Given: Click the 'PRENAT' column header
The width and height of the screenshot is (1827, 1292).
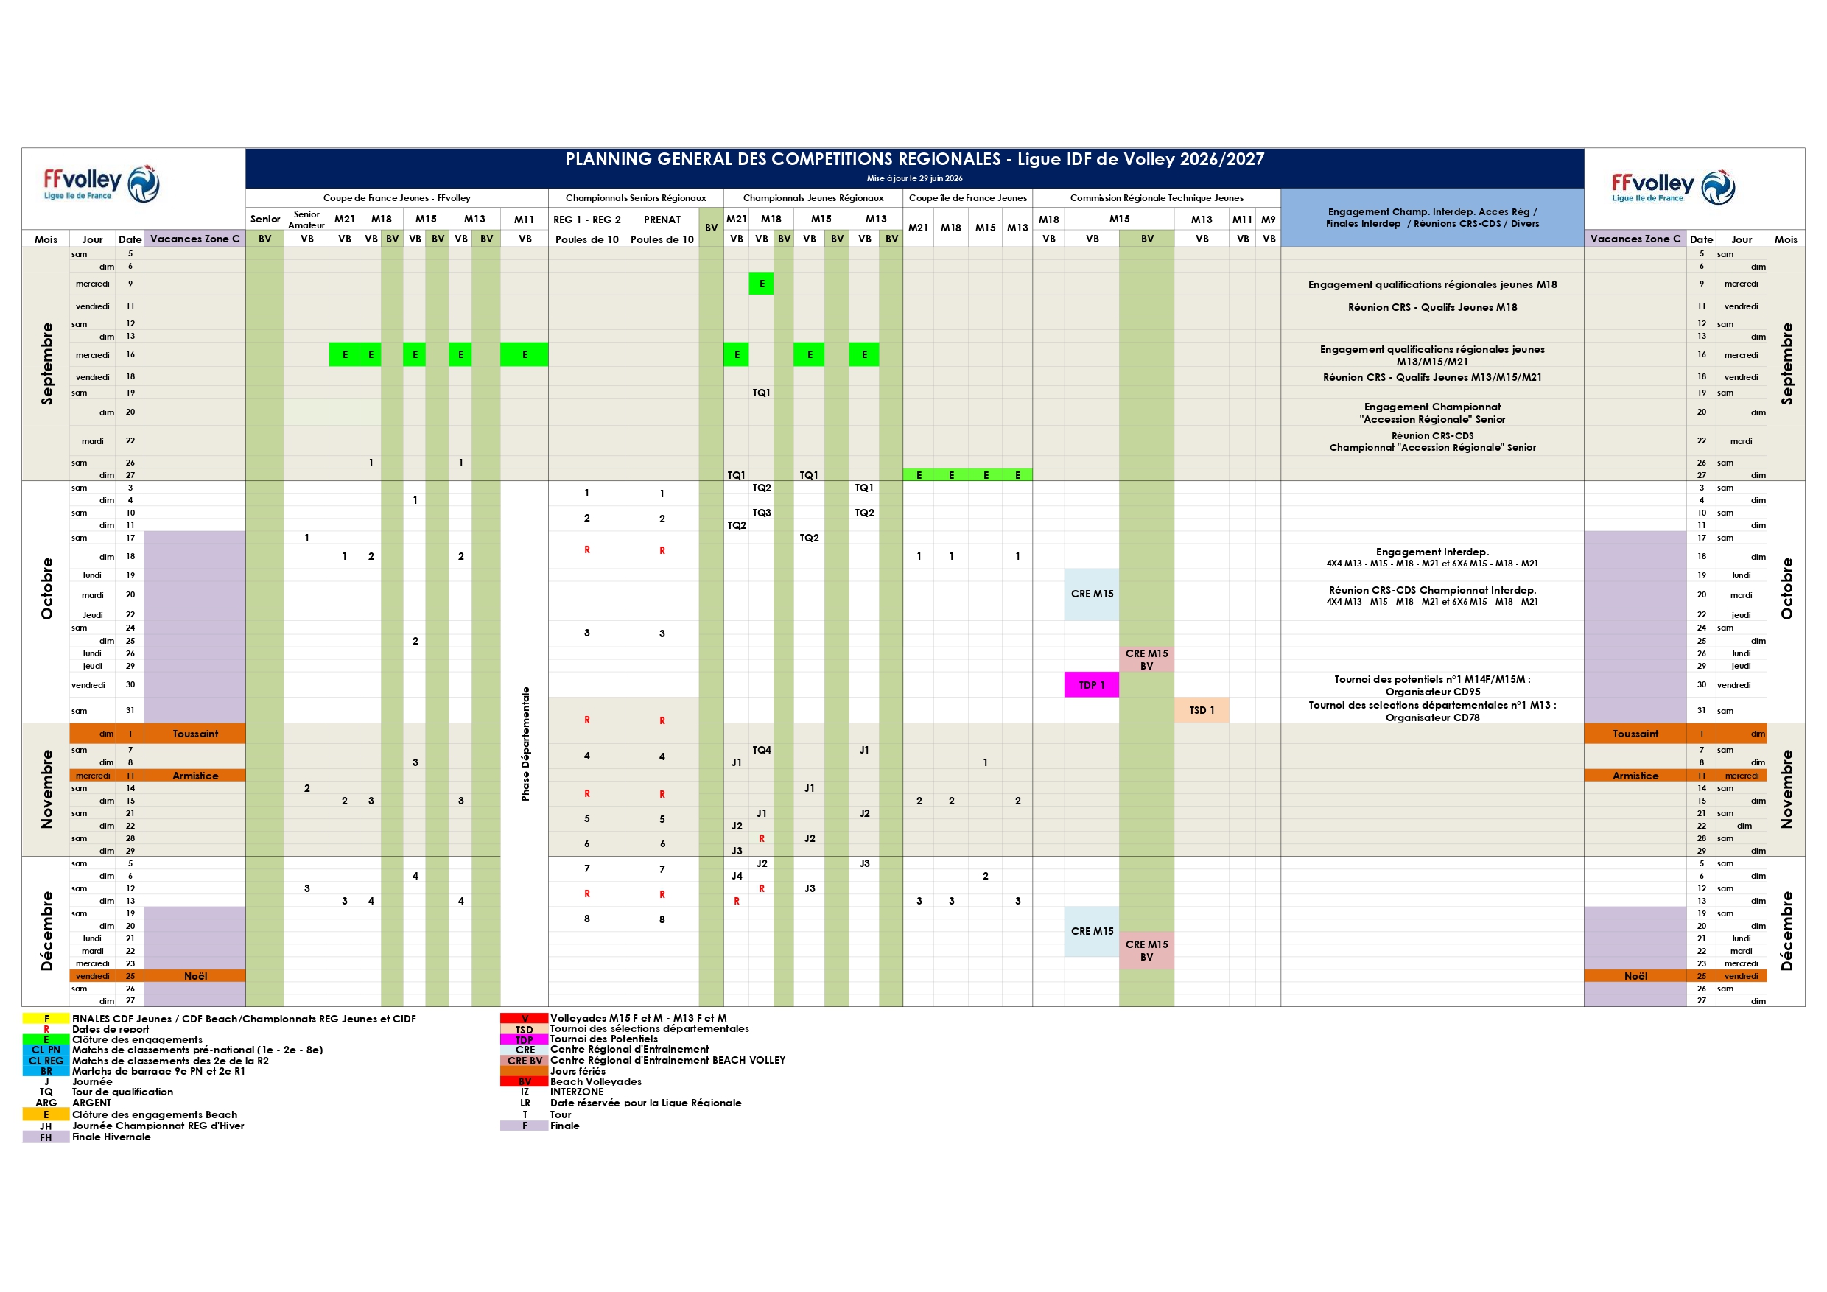Looking at the screenshot, I should click(662, 220).
